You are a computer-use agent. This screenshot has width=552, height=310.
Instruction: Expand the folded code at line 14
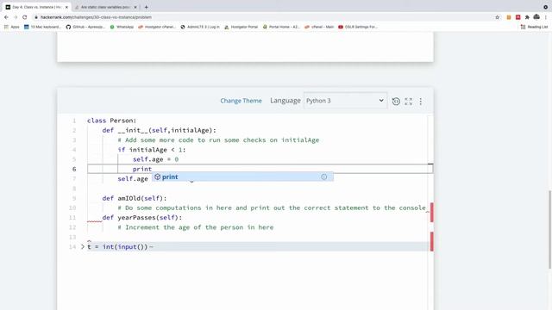pyautogui.click(x=83, y=247)
